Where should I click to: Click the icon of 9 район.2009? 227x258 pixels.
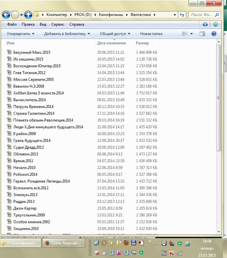coord(9,133)
